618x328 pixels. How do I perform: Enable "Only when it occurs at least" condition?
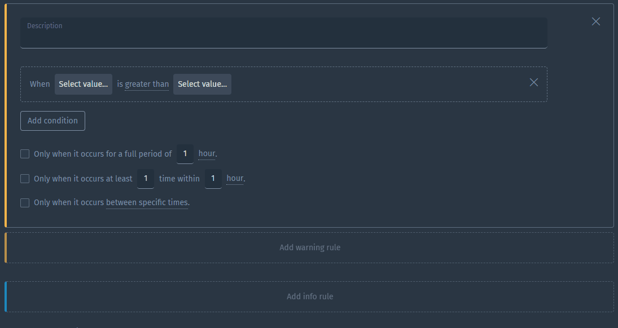[25, 178]
